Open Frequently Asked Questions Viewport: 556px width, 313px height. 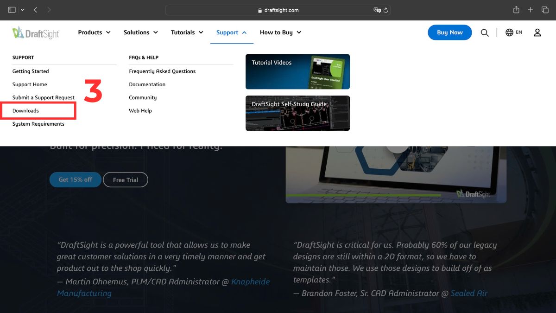tap(162, 71)
